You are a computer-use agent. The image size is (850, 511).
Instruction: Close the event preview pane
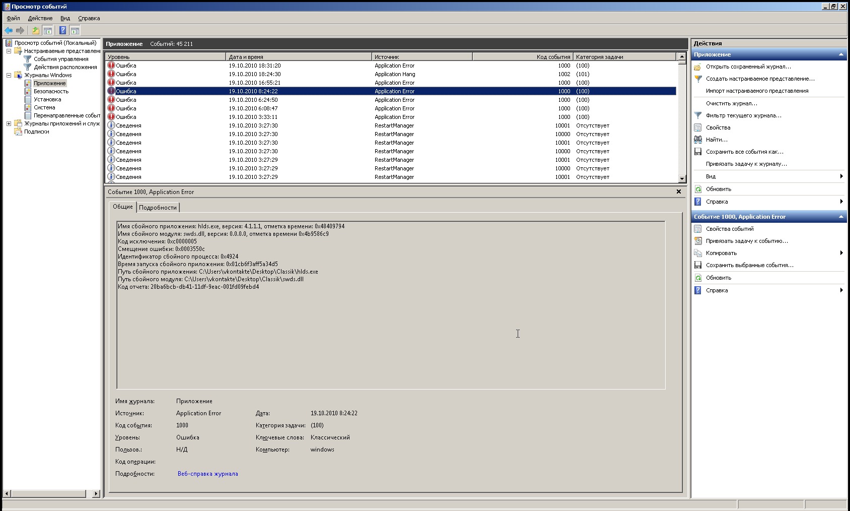(x=679, y=191)
